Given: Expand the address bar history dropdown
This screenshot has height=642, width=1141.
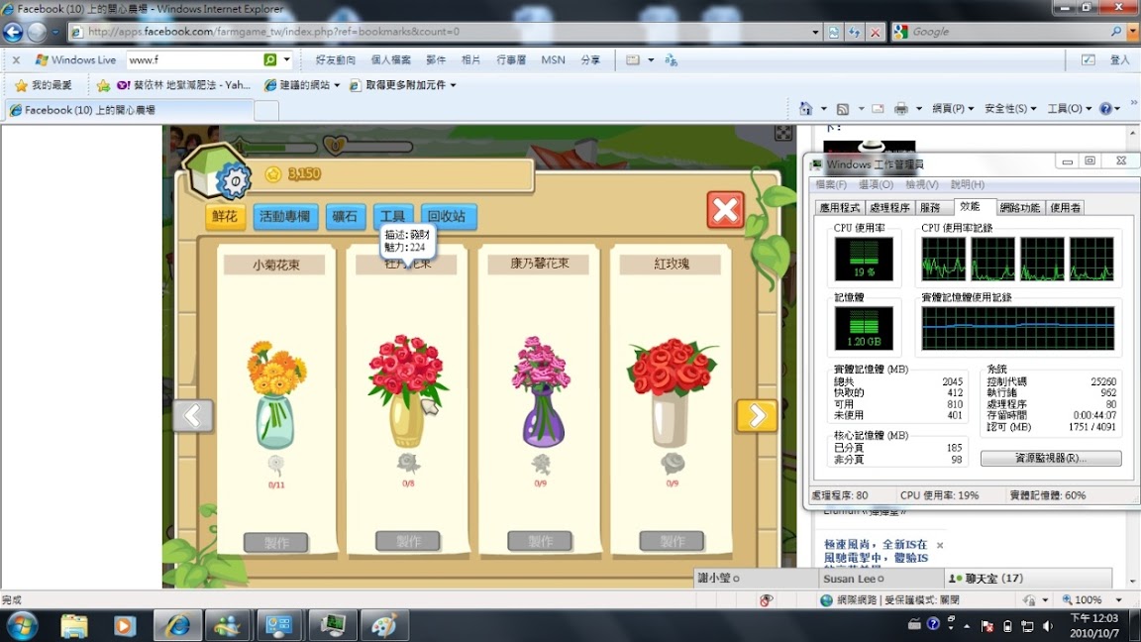Looking at the screenshot, I should [x=815, y=32].
